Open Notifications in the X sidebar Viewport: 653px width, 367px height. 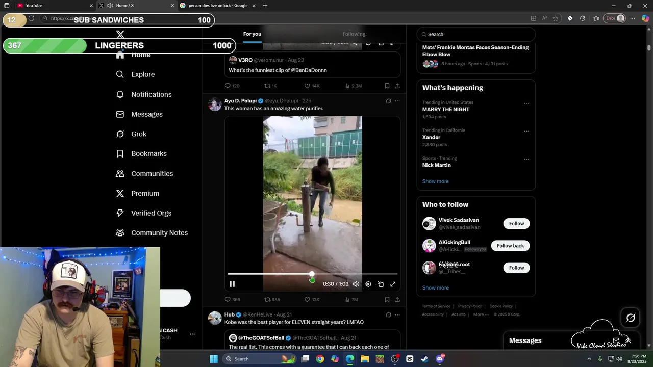[x=144, y=94]
